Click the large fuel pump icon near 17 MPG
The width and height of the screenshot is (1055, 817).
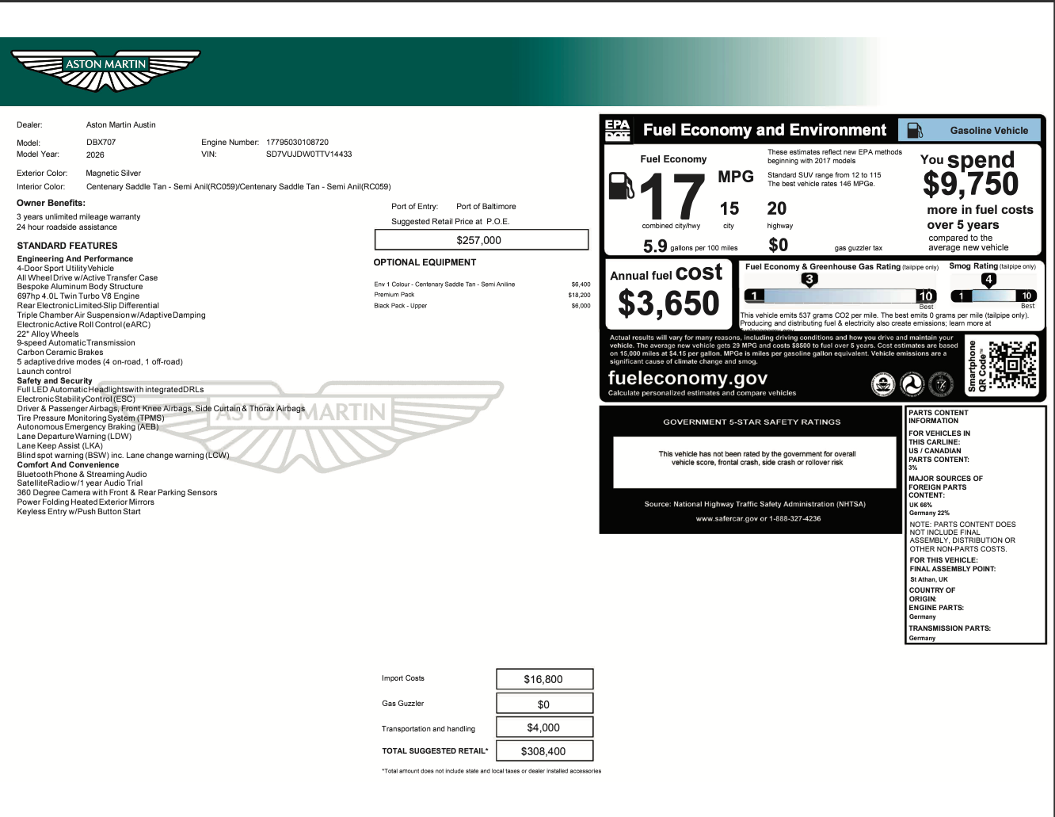[x=621, y=187]
